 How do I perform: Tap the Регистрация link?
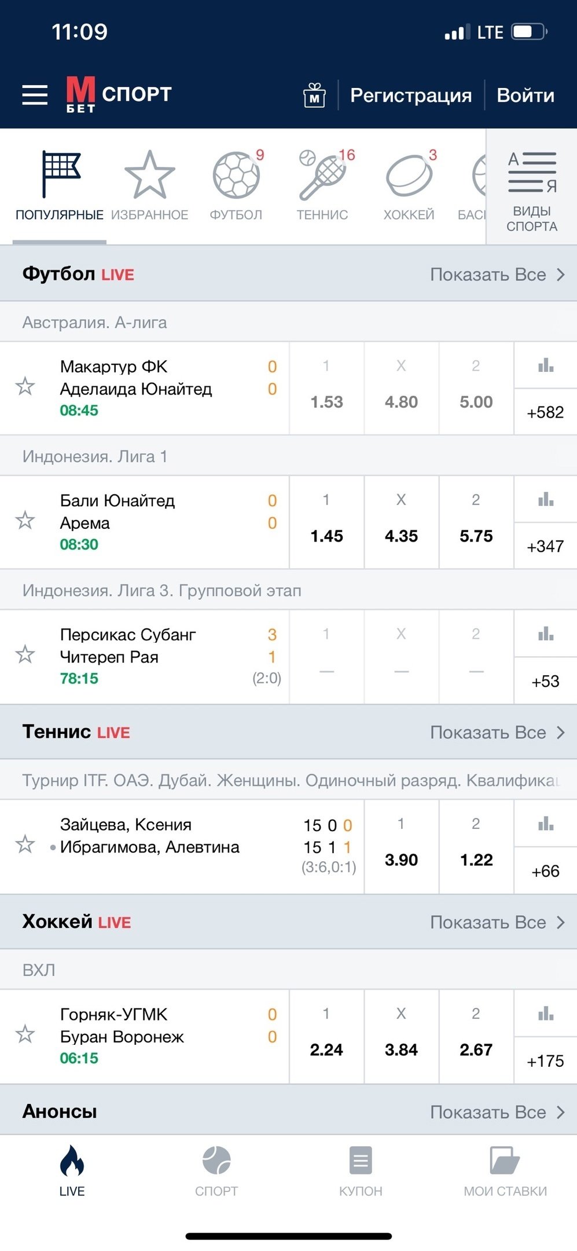411,95
